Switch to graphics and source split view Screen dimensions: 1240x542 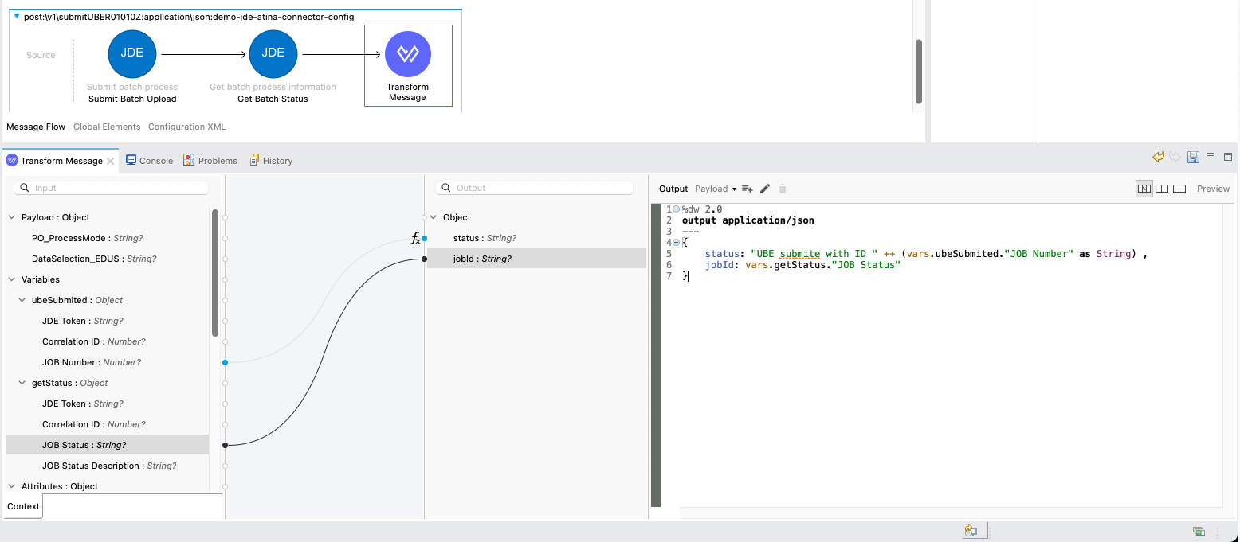click(1144, 189)
